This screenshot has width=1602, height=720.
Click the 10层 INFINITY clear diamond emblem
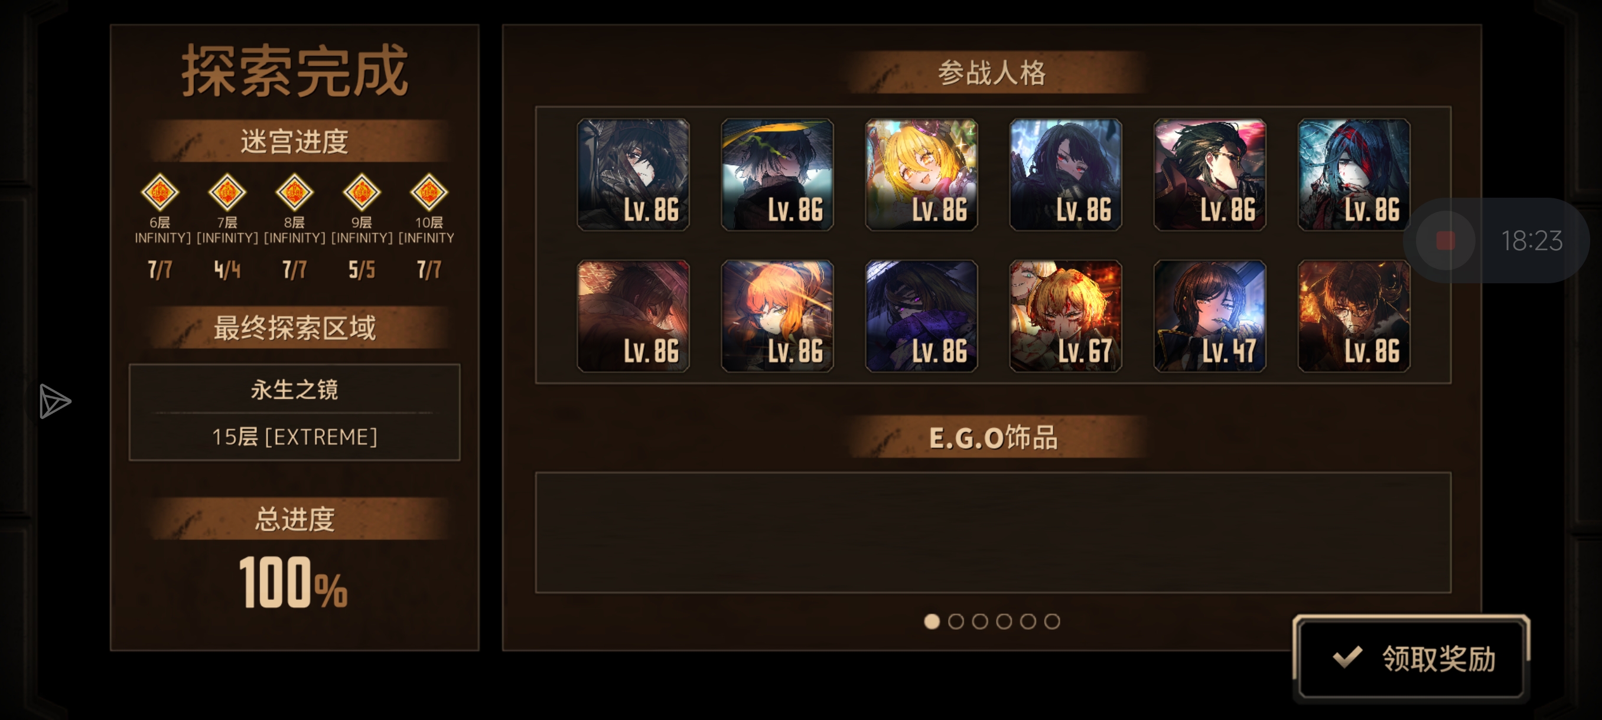coord(428,192)
